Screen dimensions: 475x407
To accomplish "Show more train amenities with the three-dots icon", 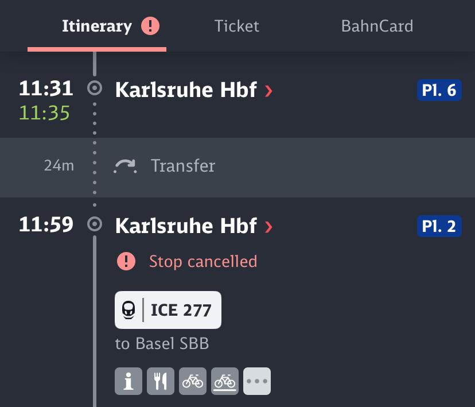I will (256, 382).
